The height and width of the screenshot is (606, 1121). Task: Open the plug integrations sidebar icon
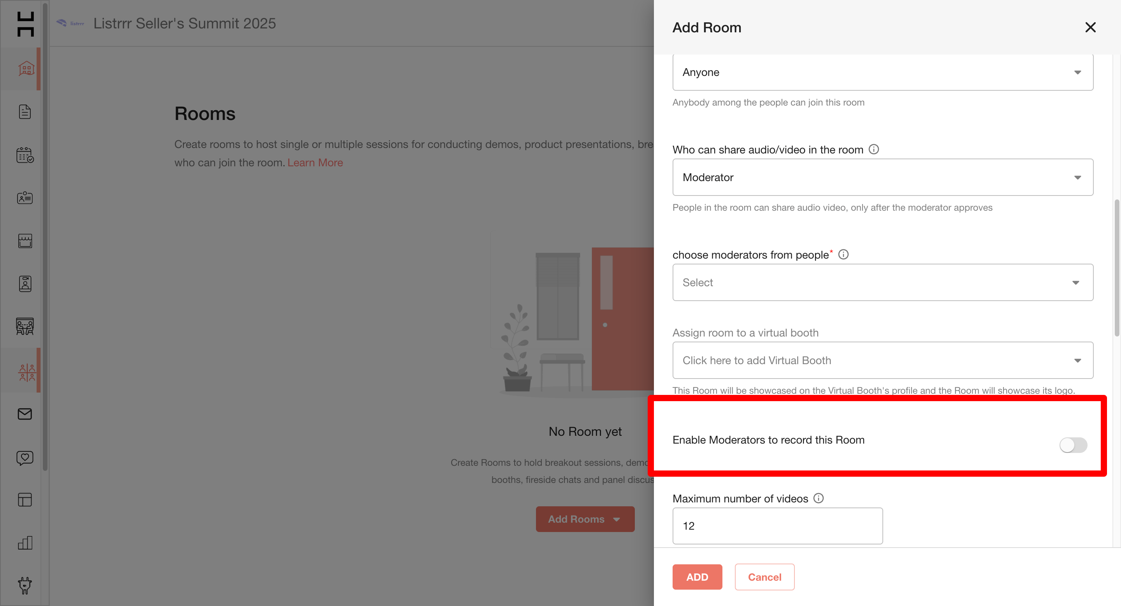point(25,585)
